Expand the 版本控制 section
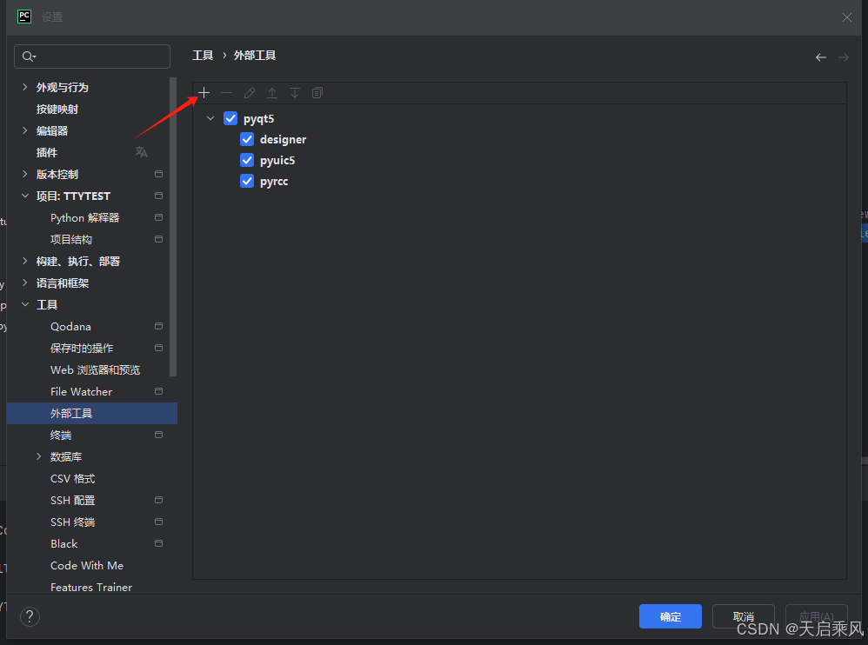Image resolution: width=868 pixels, height=645 pixels. click(25, 174)
